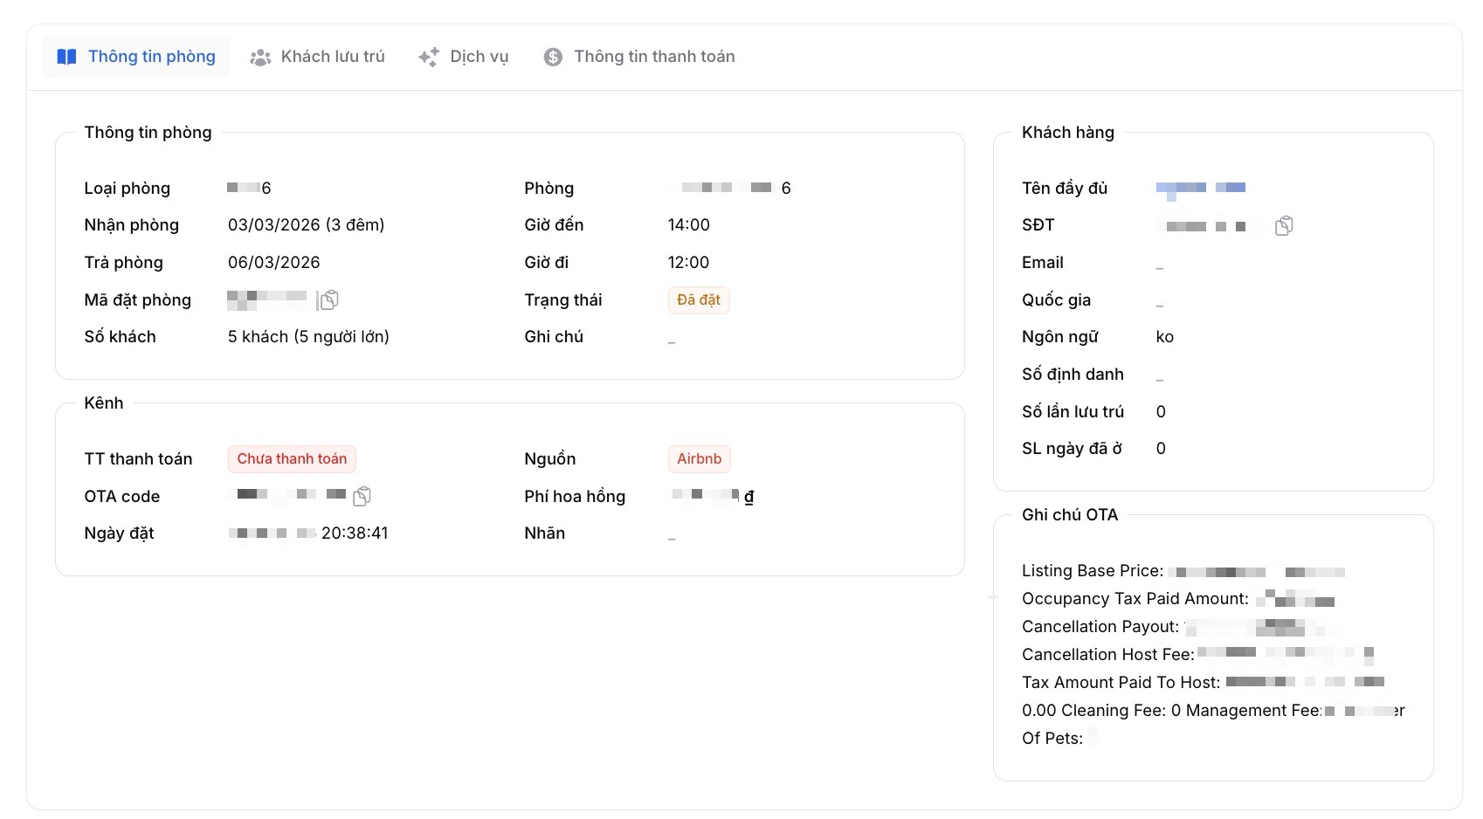This screenshot has height=819, width=1483.
Task: Click the check-out date 06/03/2026 value
Action: [273, 263]
